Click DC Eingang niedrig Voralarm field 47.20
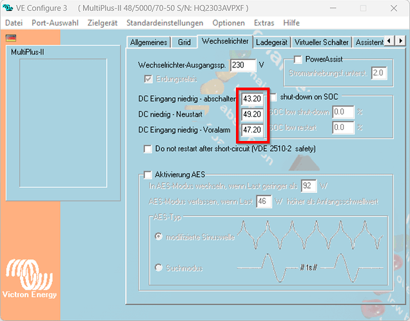410x321 pixels. click(252, 130)
